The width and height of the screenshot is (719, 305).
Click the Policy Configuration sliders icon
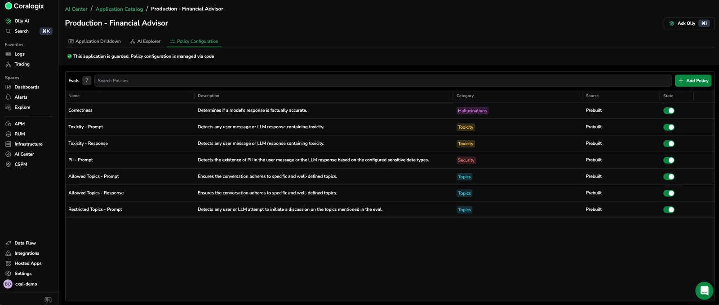click(173, 41)
